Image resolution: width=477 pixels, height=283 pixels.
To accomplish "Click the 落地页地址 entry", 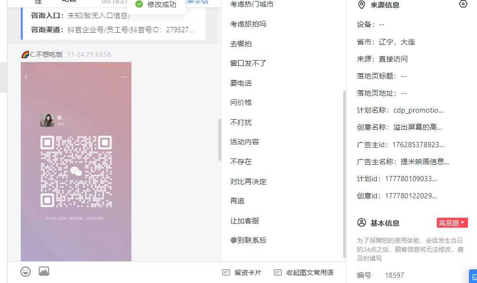I will pyautogui.click(x=382, y=93).
